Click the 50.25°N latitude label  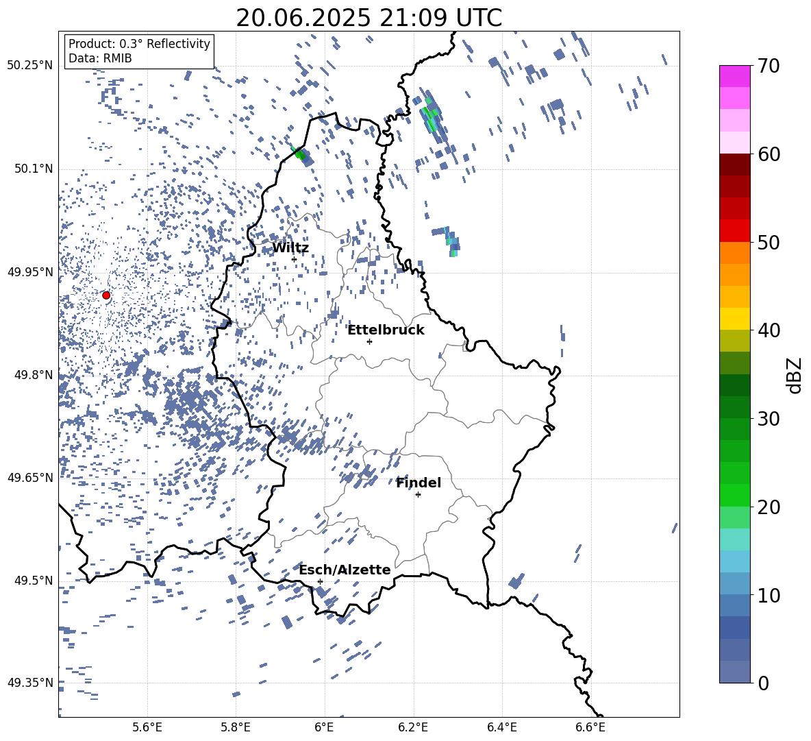(x=30, y=66)
